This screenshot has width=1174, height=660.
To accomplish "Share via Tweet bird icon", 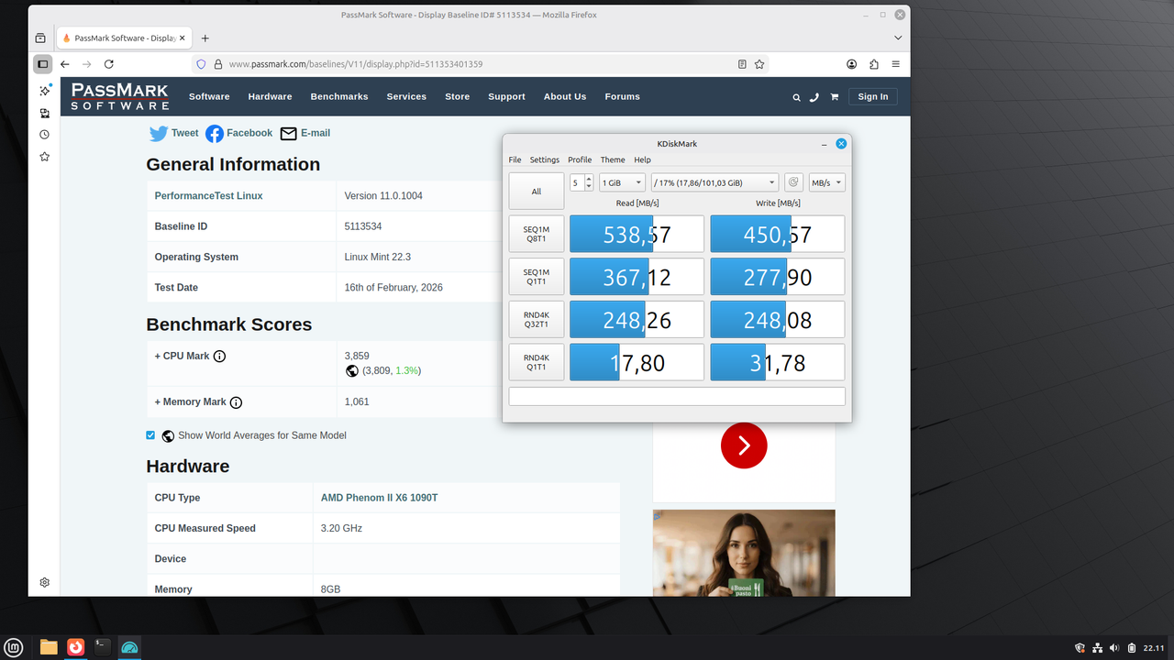I will click(159, 134).
